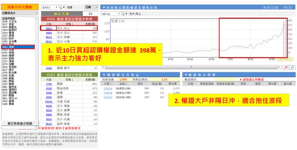Click the 資料日期 09/20 label
This screenshot has width=297, height=150.
coord(278,7)
